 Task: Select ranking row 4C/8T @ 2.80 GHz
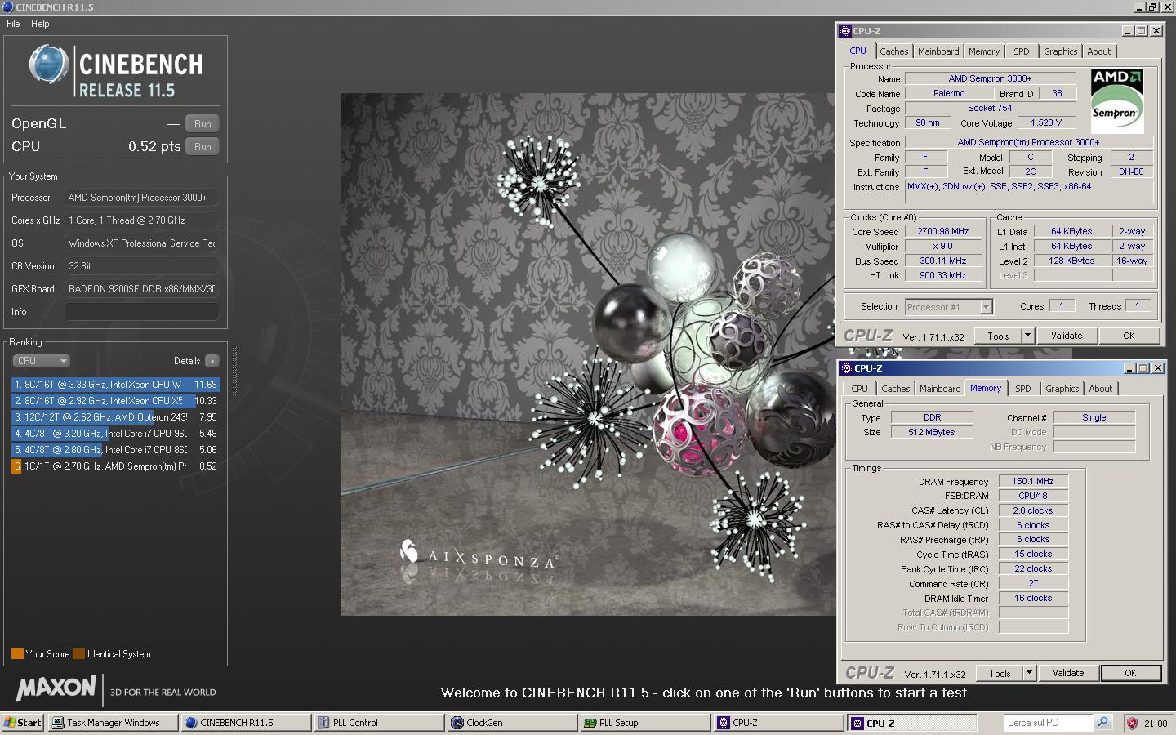tap(115, 450)
